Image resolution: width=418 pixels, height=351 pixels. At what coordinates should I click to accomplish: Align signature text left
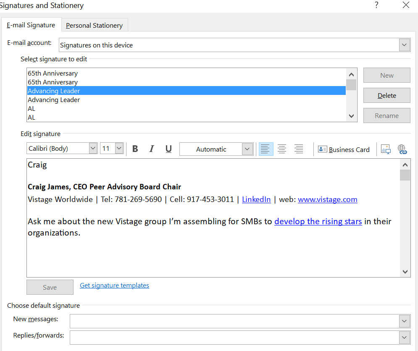(x=266, y=149)
